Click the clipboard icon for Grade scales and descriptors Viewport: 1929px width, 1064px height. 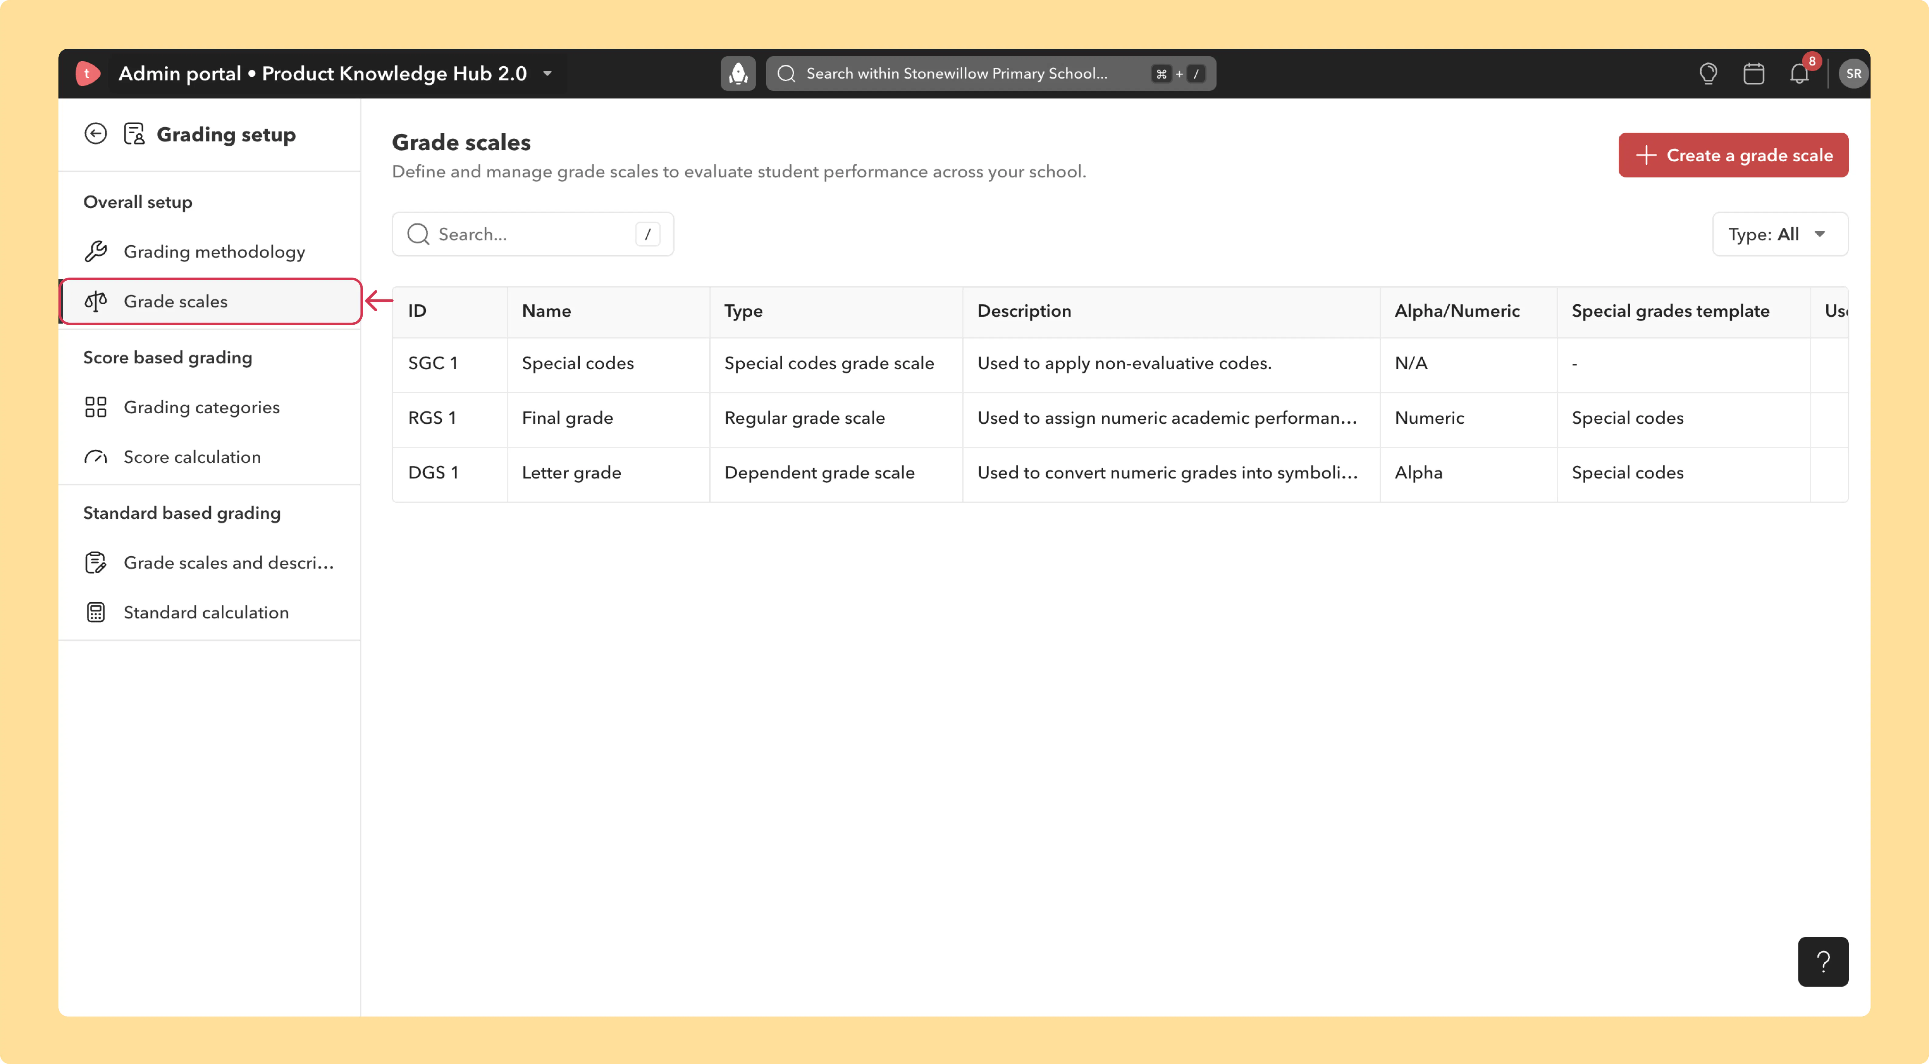coord(96,562)
